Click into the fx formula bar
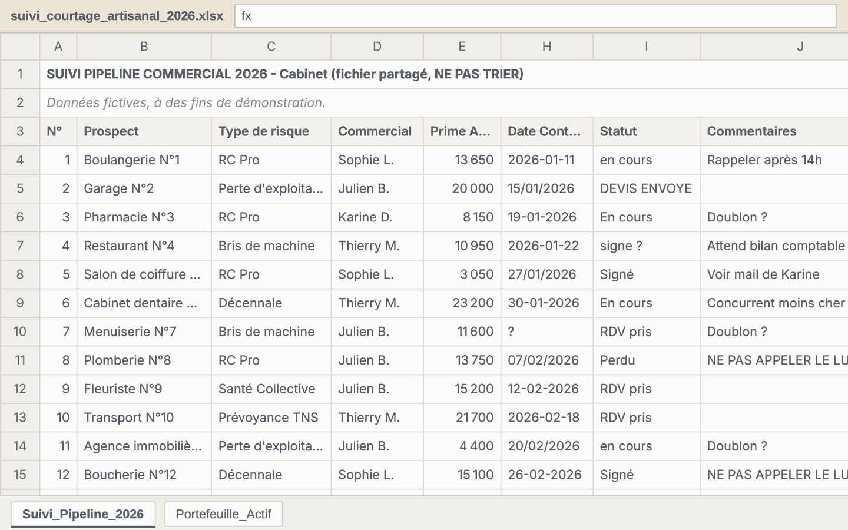The height and width of the screenshot is (530, 848). 536,16
